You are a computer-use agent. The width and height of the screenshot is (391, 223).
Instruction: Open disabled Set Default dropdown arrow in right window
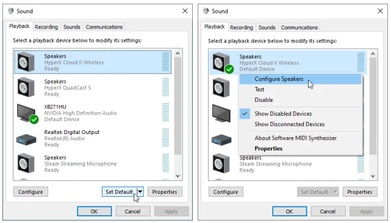pyautogui.click(x=335, y=192)
